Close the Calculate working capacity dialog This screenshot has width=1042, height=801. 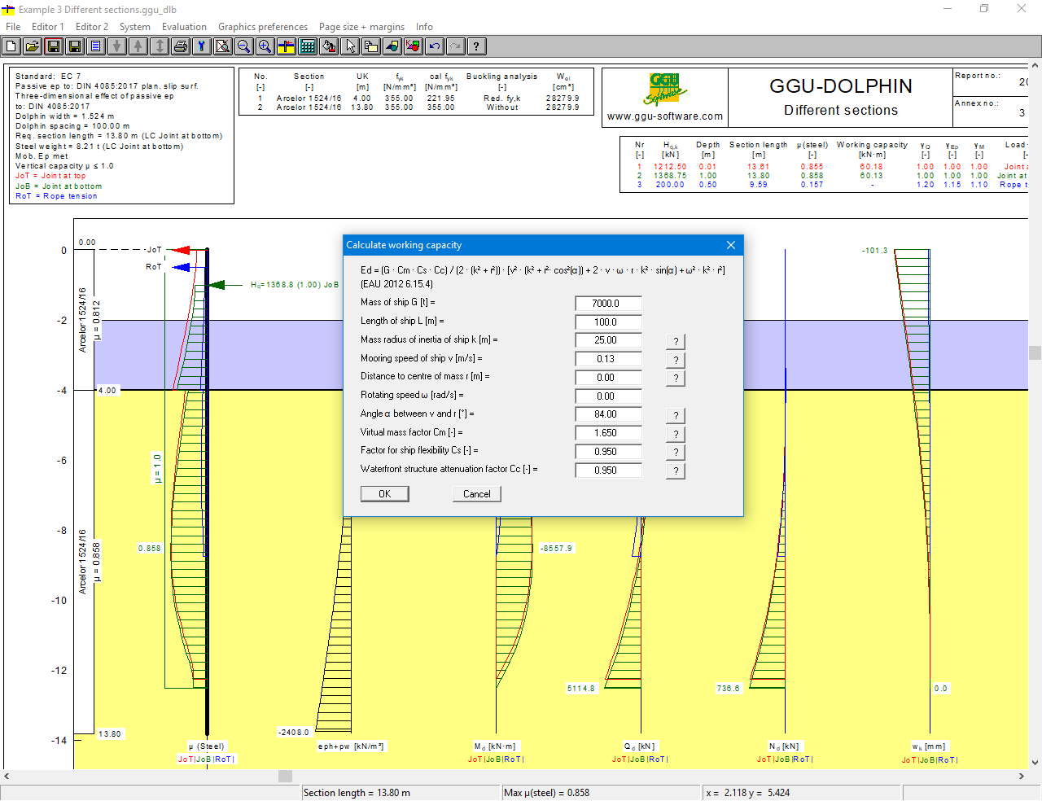[x=731, y=245]
